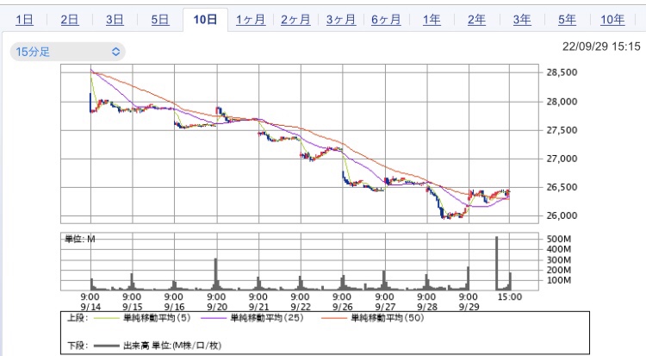Click the 22/09/29 15:15 timestamp

click(601, 47)
